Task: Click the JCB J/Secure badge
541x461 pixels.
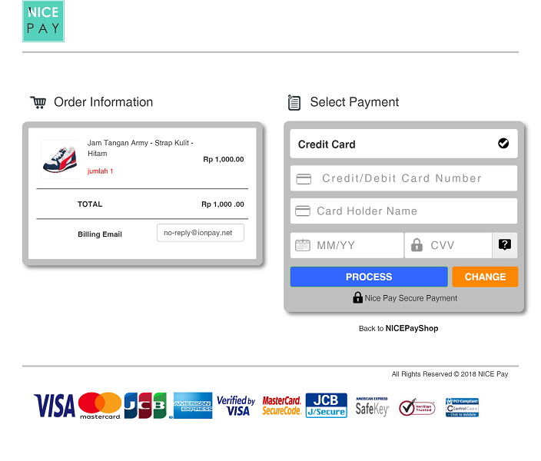Action: (326, 406)
